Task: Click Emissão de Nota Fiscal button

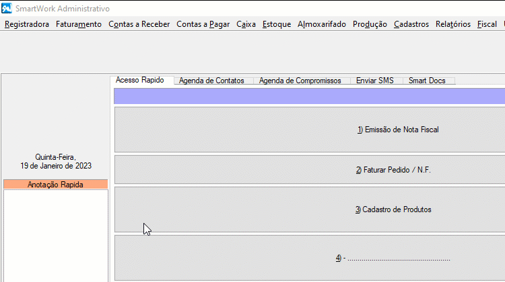Action: (x=310, y=130)
